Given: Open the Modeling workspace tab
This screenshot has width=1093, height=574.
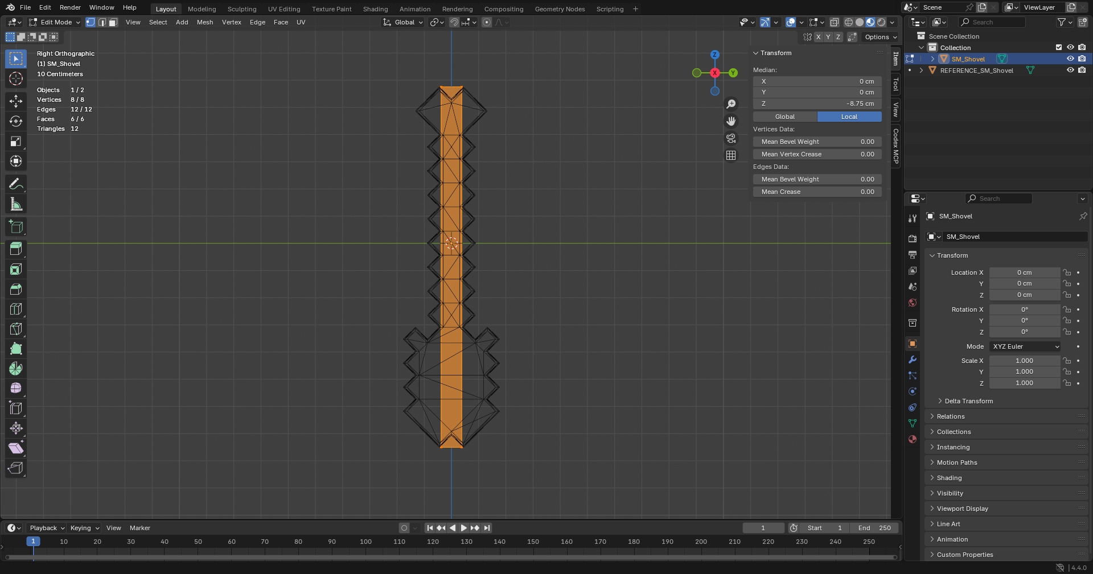Looking at the screenshot, I should [202, 9].
